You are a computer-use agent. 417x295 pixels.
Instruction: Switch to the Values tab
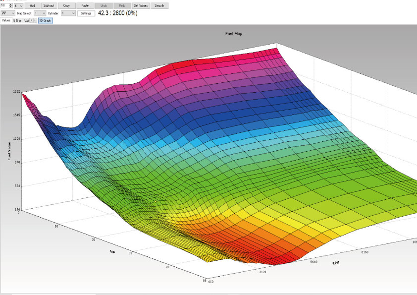coord(6,21)
